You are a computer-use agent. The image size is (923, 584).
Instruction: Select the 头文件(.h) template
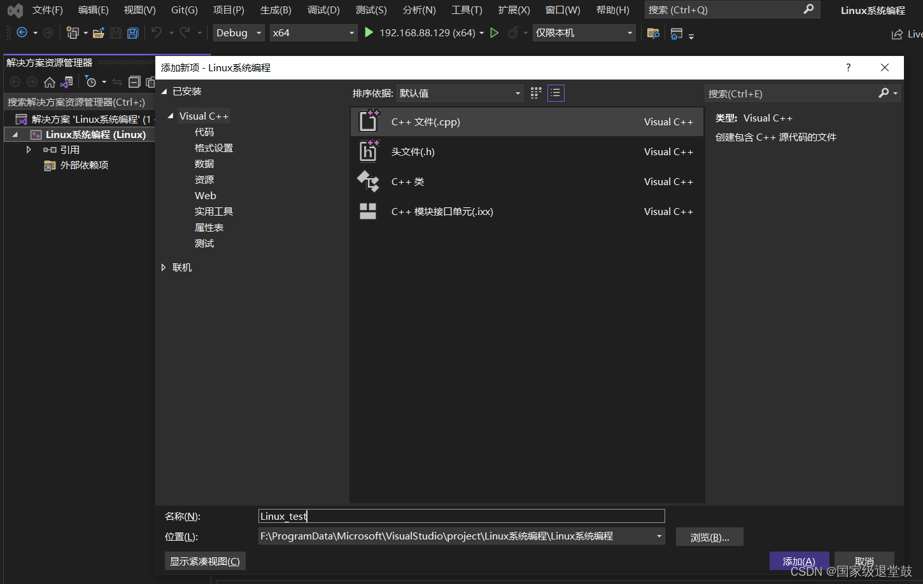pos(526,151)
